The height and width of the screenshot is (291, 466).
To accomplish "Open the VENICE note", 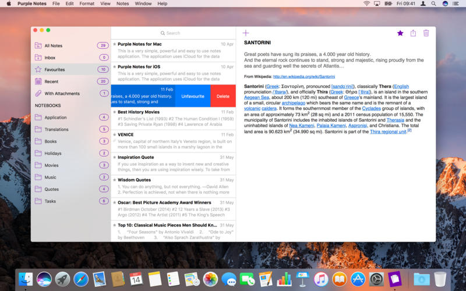I will (173, 141).
